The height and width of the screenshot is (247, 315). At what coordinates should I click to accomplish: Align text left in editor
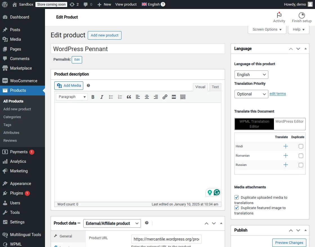(138, 97)
